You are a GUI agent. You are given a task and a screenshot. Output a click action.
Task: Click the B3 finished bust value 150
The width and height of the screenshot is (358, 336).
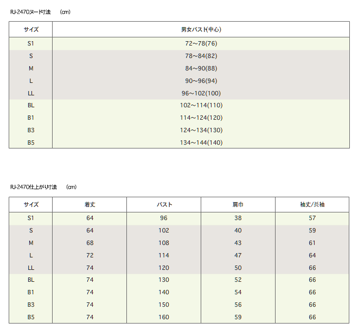click(x=164, y=305)
